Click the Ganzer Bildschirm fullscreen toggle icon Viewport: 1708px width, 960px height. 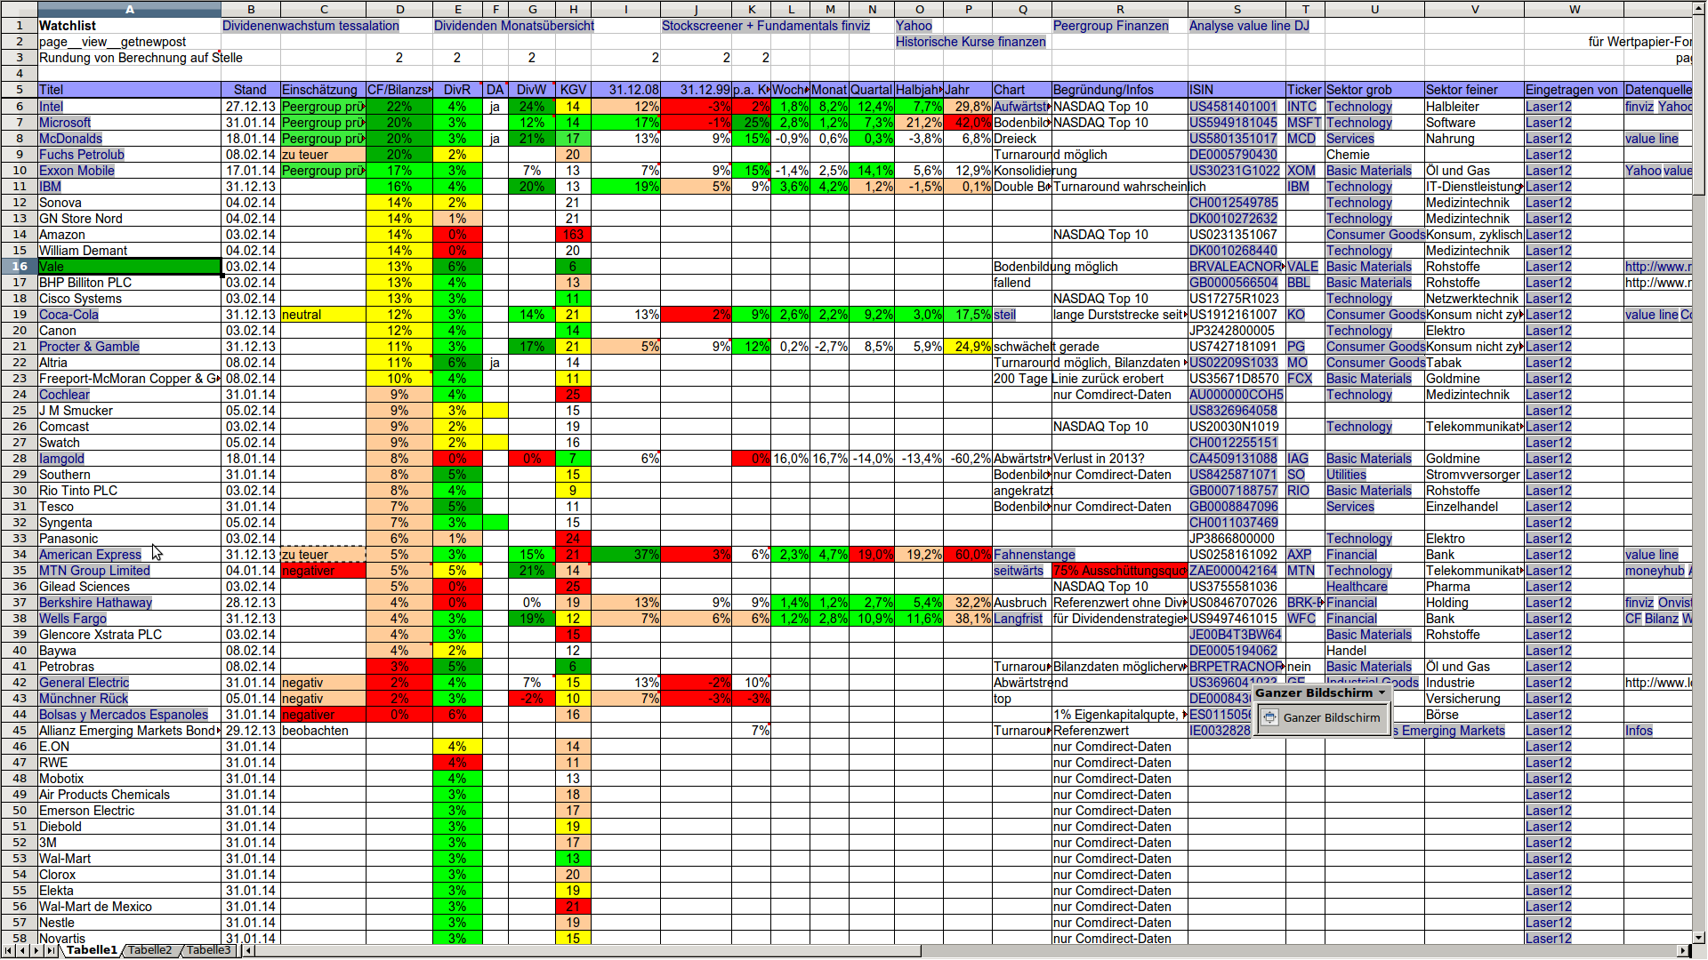pyautogui.click(x=1270, y=717)
